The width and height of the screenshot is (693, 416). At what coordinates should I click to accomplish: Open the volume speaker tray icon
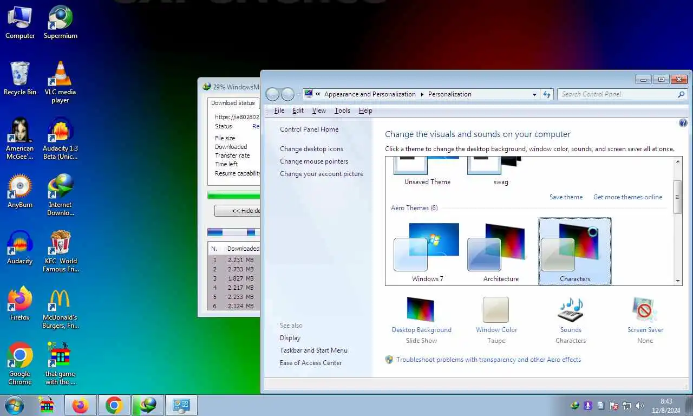[x=639, y=405]
